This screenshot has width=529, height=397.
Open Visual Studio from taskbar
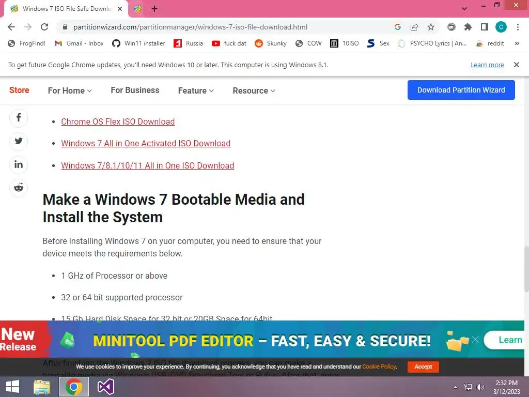(106, 387)
